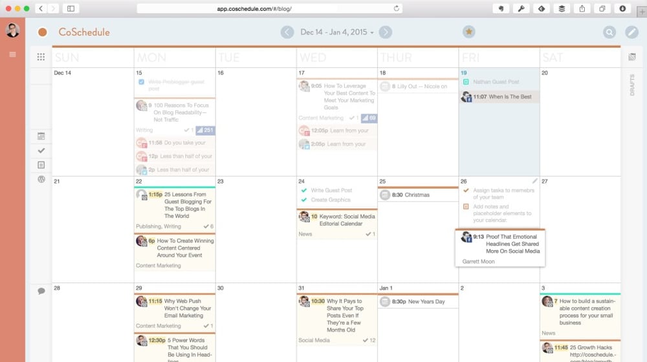
Task: Click the browser downloads icon
Action: [x=622, y=8]
